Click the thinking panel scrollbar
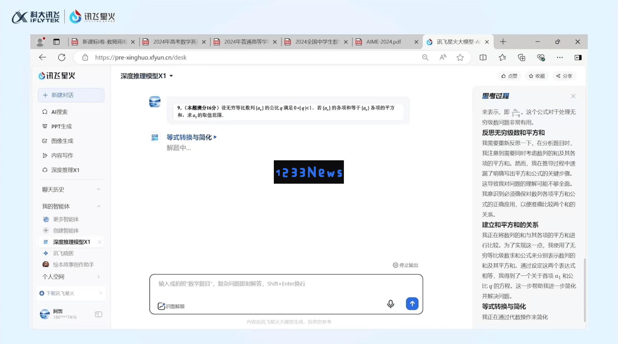The height and width of the screenshot is (344, 618). click(x=584, y=290)
